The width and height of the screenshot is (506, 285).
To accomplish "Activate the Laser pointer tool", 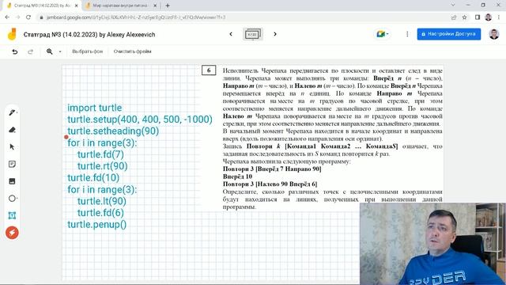I will coord(13,233).
